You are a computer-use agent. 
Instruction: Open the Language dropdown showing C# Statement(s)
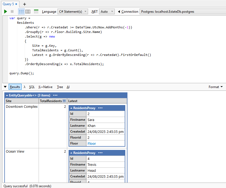pyautogui.click(x=73, y=12)
